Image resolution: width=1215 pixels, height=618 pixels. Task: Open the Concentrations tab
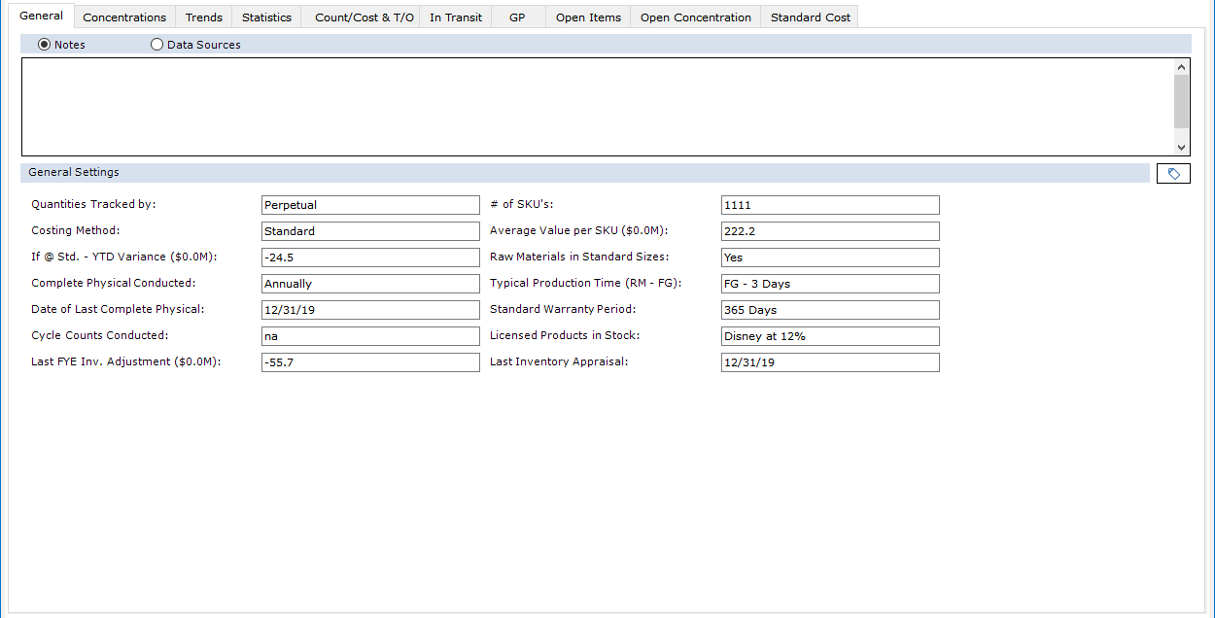pos(124,17)
